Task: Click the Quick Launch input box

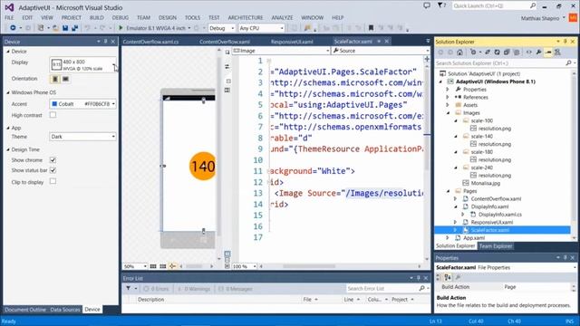Action: tap(490, 5)
